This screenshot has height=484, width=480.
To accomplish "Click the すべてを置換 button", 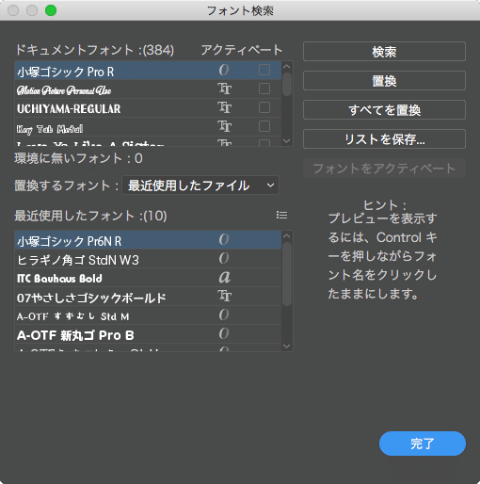I will [x=384, y=110].
